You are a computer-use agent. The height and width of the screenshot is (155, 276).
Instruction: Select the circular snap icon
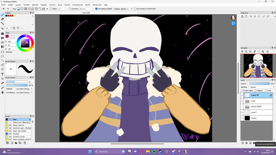tap(36, 9)
